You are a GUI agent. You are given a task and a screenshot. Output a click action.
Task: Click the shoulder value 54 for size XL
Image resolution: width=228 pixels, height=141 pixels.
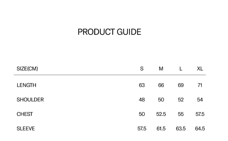(200, 100)
